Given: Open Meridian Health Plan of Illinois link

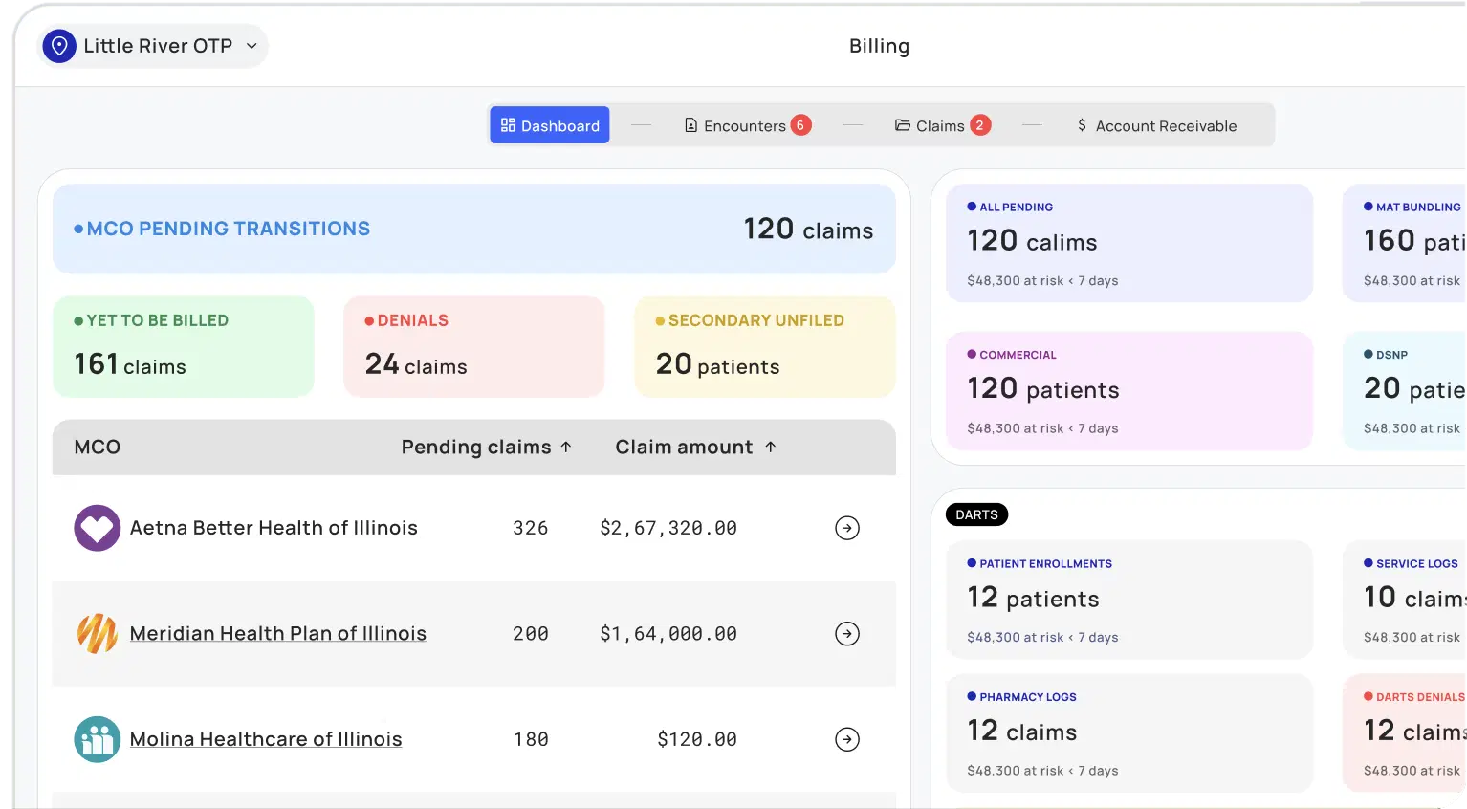Looking at the screenshot, I should (278, 633).
